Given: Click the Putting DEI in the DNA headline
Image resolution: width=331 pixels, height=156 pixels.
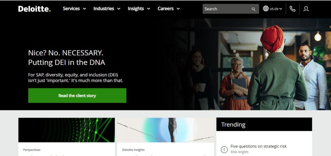Looking at the screenshot, I should (x=67, y=63).
